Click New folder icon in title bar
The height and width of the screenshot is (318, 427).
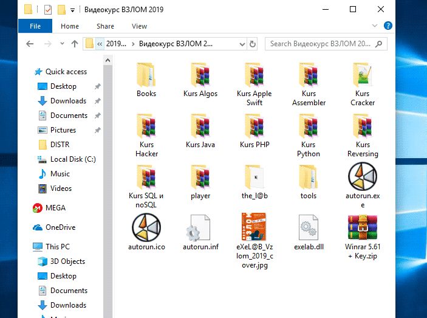click(61, 10)
